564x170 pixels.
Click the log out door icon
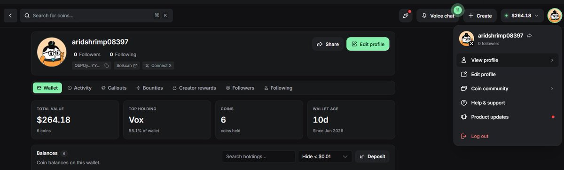click(x=464, y=136)
